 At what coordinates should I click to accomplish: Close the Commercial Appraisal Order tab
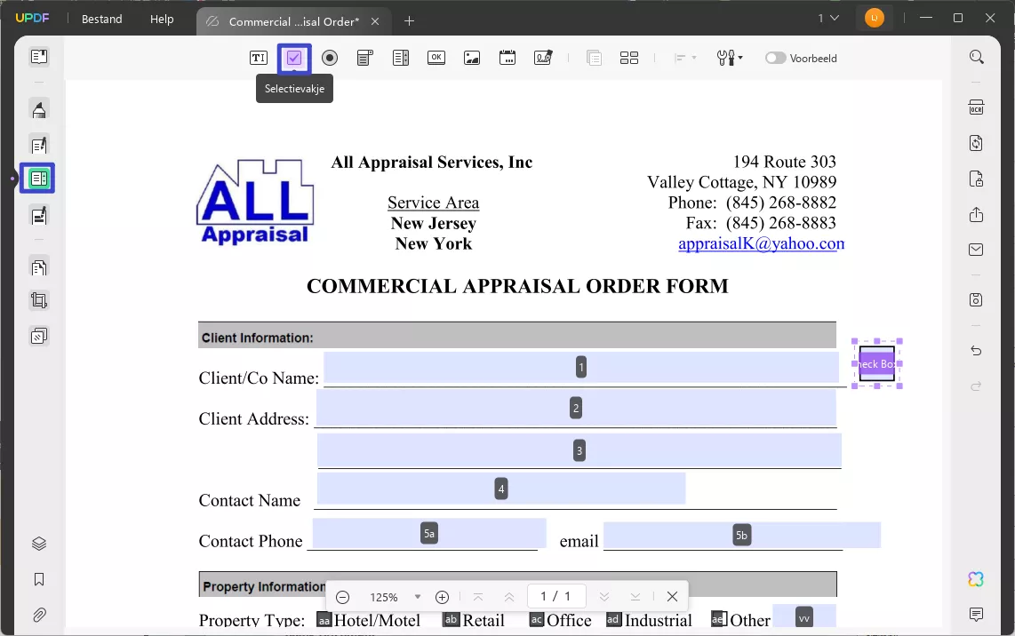(375, 21)
